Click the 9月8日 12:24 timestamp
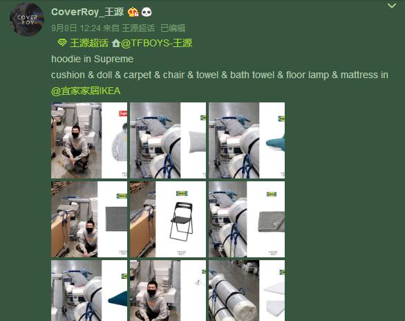This screenshot has width=405, height=321. [76, 28]
